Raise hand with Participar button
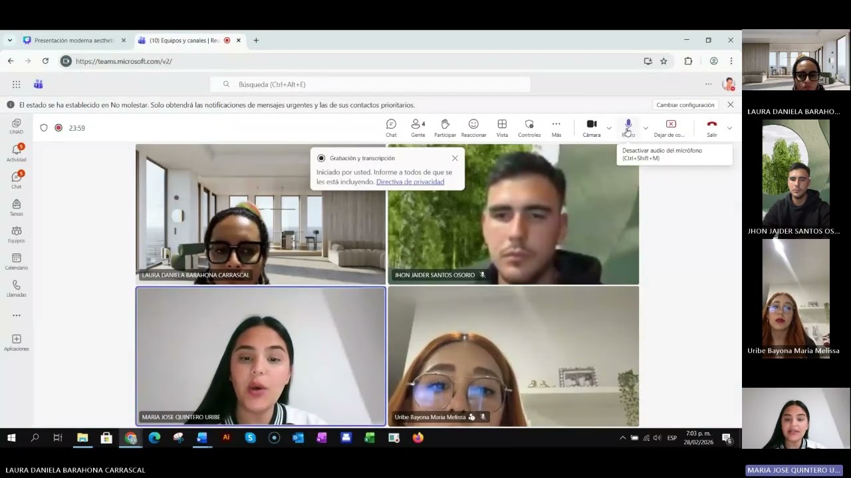The height and width of the screenshot is (478, 851). [x=445, y=128]
